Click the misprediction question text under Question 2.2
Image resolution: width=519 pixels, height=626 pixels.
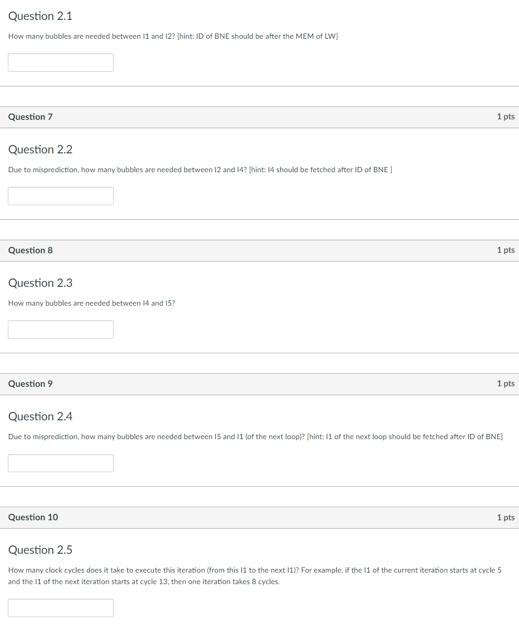click(x=199, y=170)
